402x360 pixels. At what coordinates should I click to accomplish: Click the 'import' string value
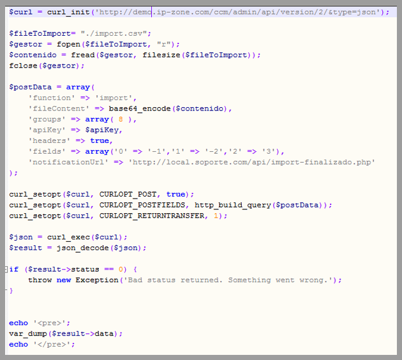click(114, 98)
